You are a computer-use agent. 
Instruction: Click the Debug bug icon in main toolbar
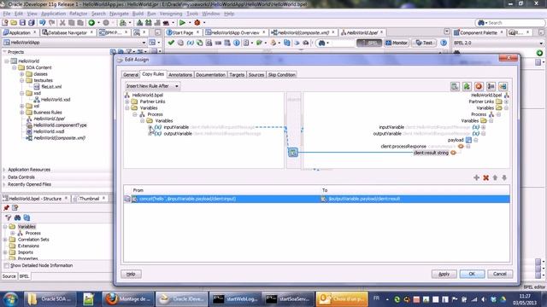[197, 23]
